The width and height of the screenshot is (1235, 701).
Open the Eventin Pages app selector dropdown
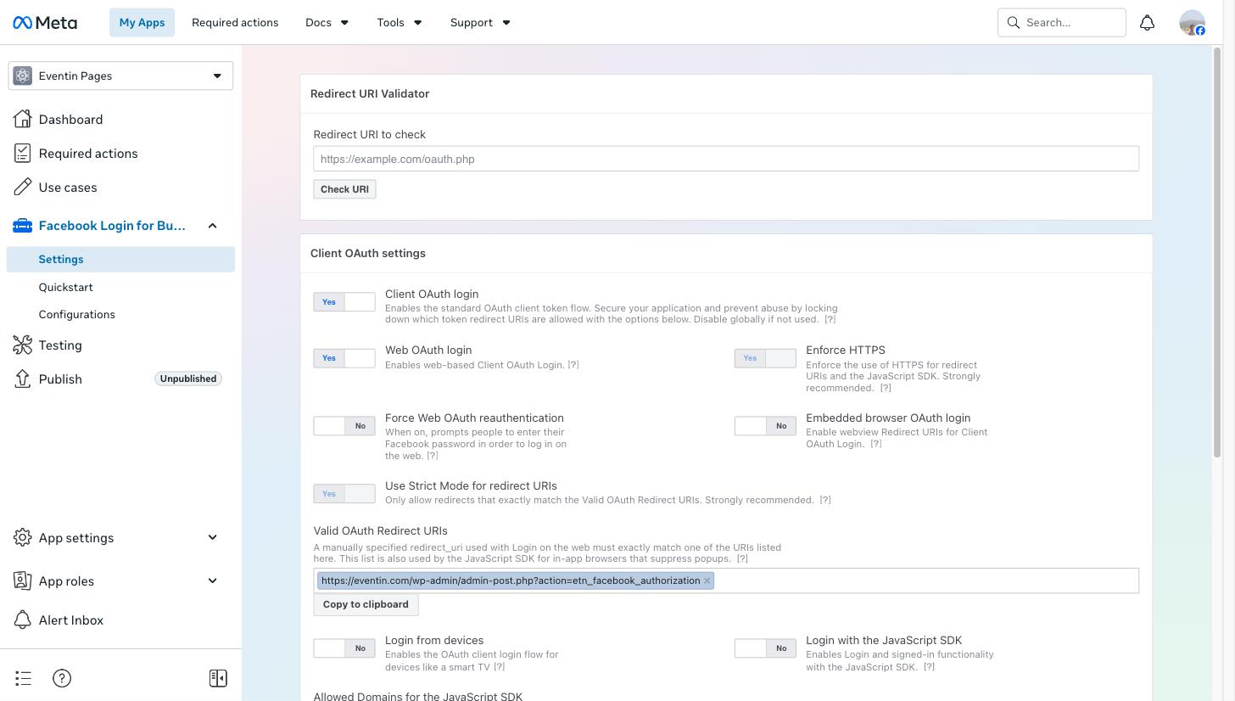(120, 76)
